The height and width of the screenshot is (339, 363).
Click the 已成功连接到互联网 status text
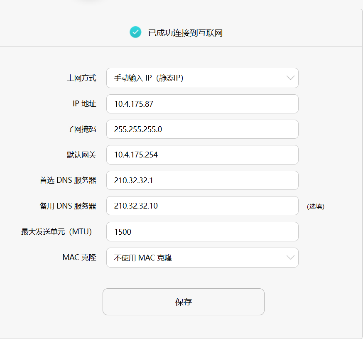(x=185, y=33)
